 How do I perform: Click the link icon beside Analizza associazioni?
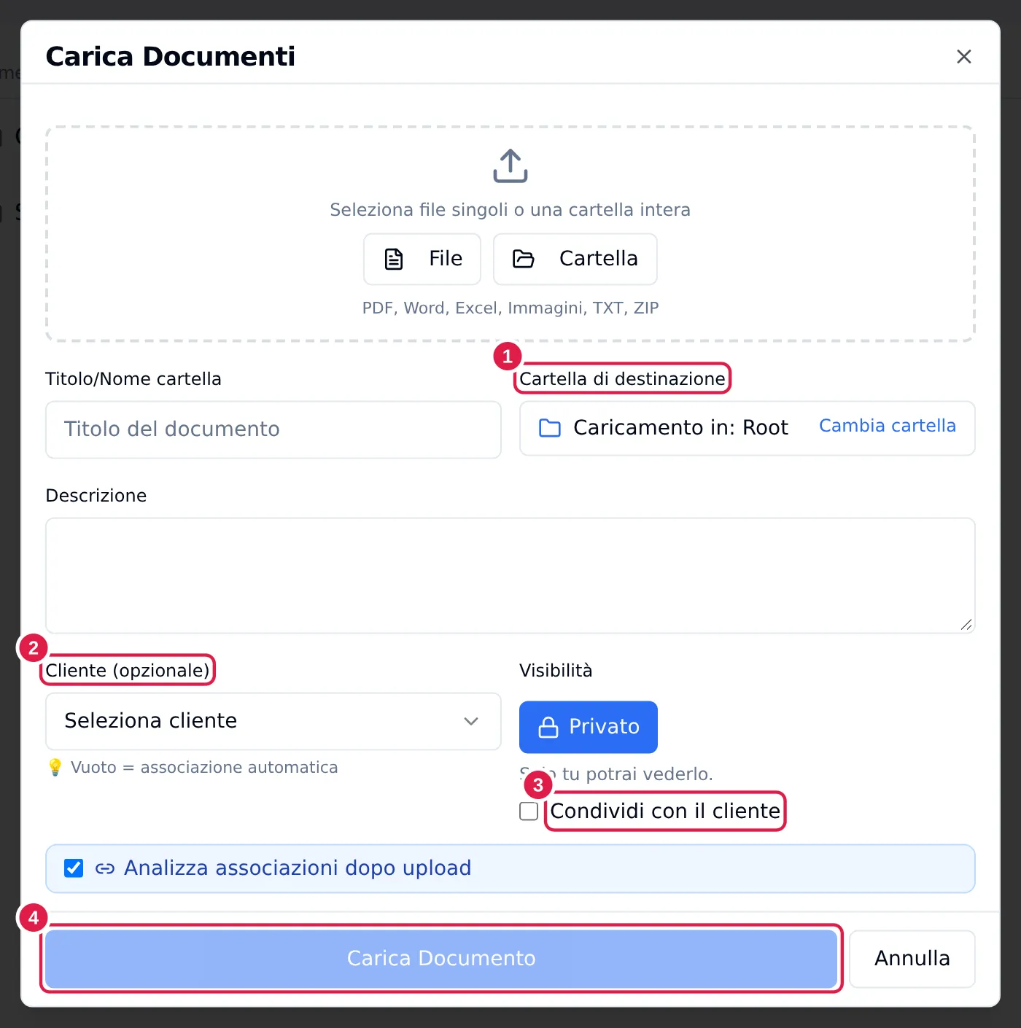point(105,868)
